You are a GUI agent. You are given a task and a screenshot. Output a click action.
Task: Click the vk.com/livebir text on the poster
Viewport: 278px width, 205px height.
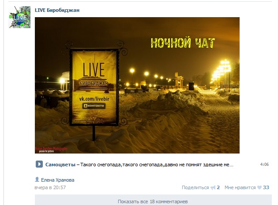coord(94,99)
